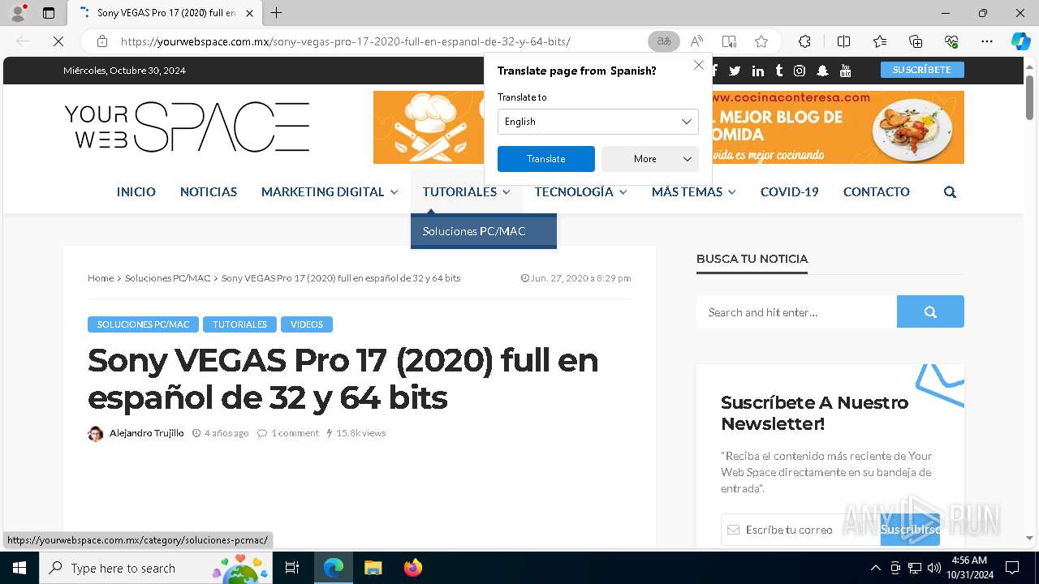
Task: Open Browser essentials heart icon
Action: coord(951,41)
